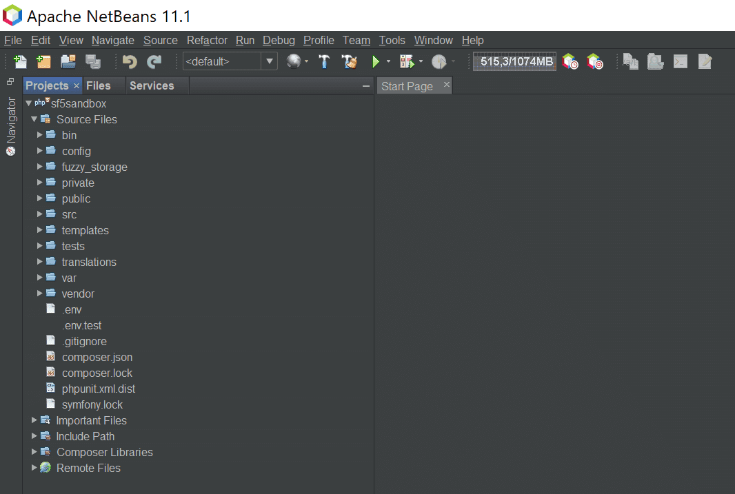The image size is (735, 494).
Task: Click the Debug Project icon
Action: pos(407,61)
